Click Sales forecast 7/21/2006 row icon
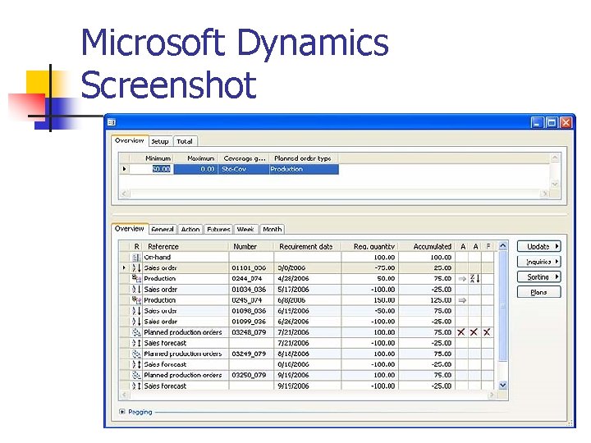Viewport: 591px width, 443px height. coord(136,343)
